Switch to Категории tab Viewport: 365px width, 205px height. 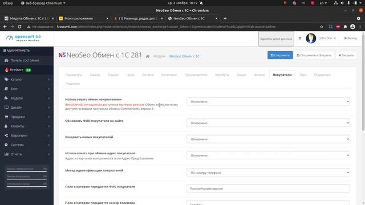click(169, 75)
